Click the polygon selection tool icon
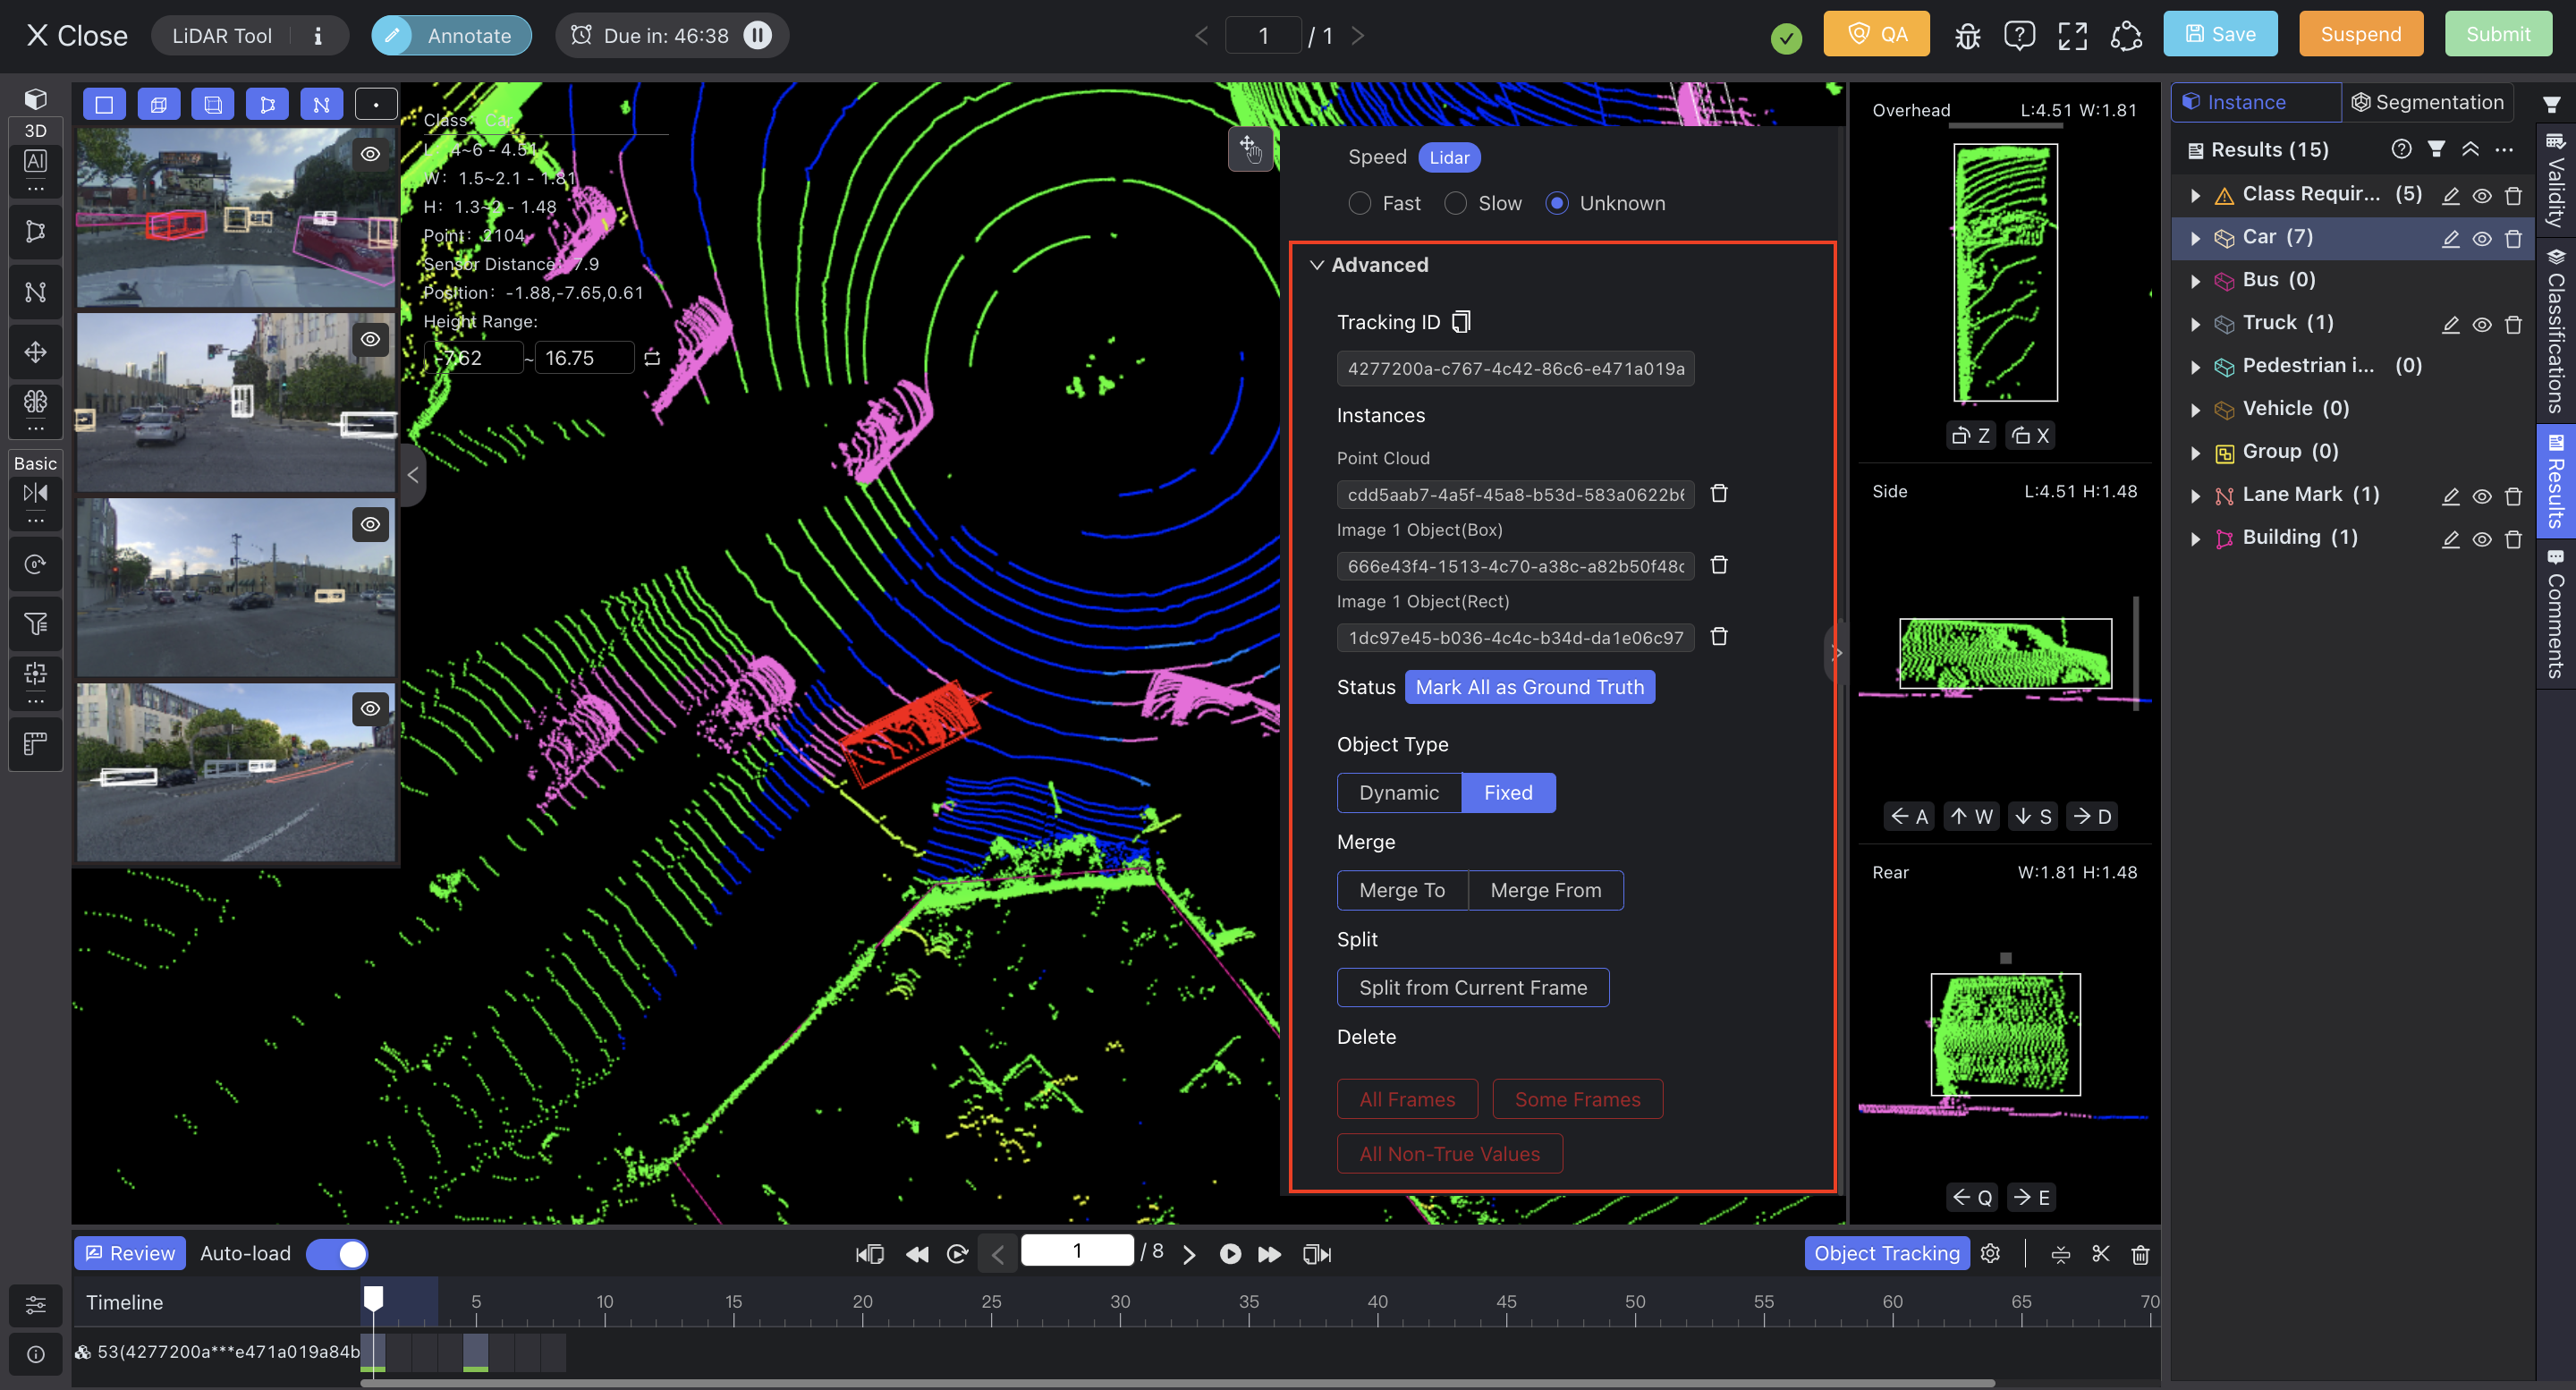 point(267,105)
